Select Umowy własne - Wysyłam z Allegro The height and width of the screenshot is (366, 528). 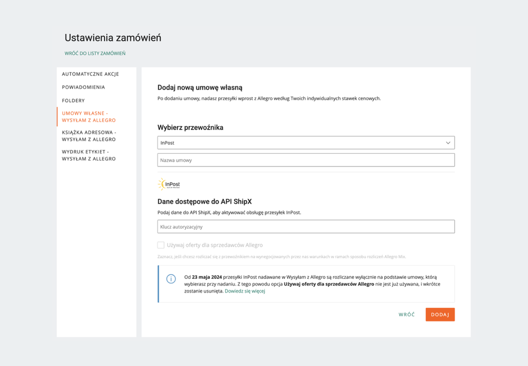pyautogui.click(x=89, y=117)
